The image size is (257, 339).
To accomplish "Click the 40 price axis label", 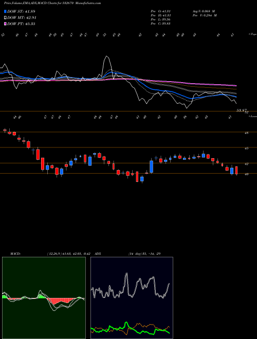I will [246, 174].
